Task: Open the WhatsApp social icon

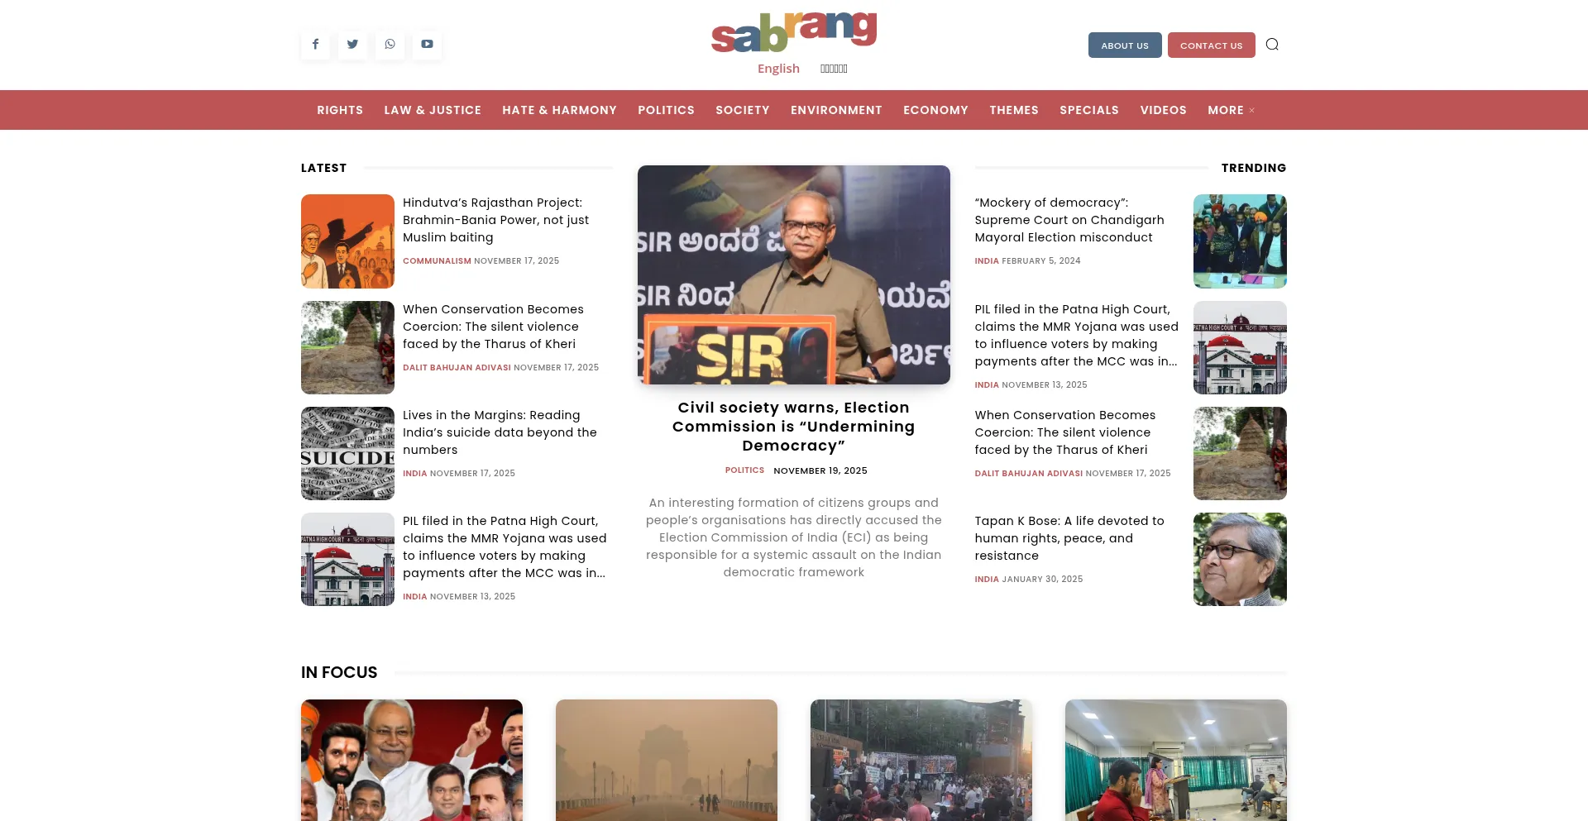Action: pyautogui.click(x=390, y=45)
